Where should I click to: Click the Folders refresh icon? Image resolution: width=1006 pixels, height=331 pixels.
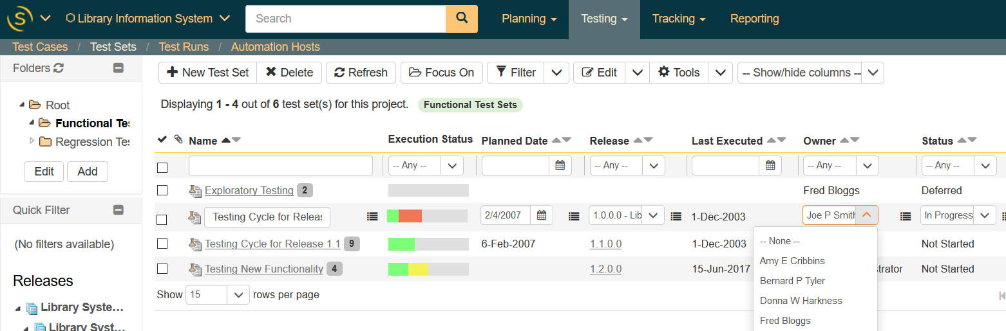pos(59,68)
